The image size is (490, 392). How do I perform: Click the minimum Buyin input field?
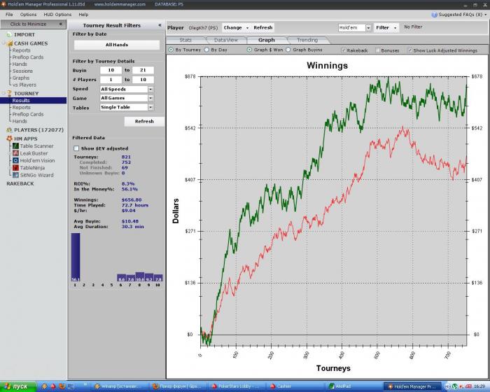pyautogui.click(x=111, y=70)
